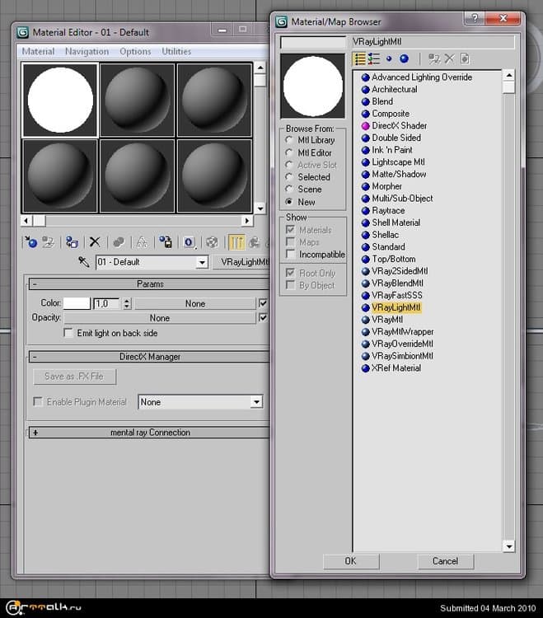543x618 pixels.
Task: Click Get Material icon in editor toolbar
Action: [x=31, y=242]
